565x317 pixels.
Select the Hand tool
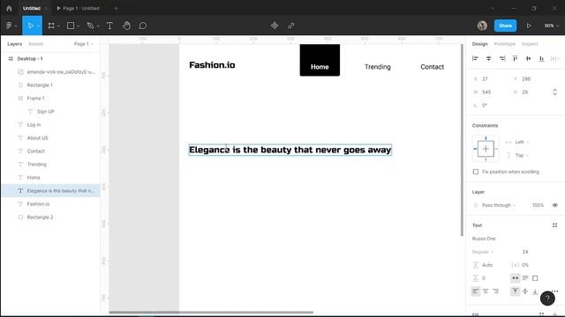pos(126,26)
